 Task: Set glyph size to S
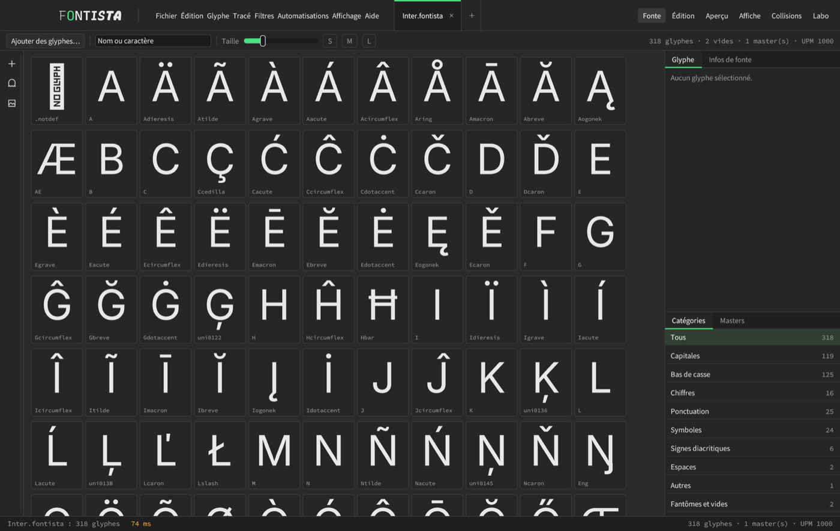click(329, 41)
